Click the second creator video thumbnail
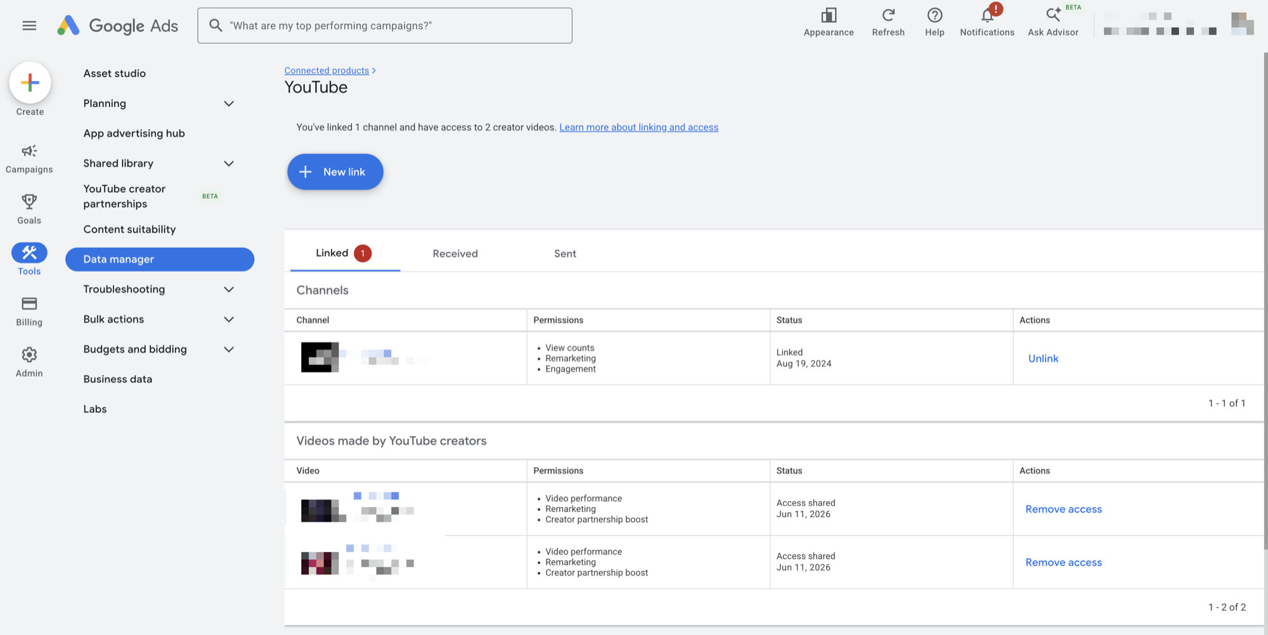1268x635 pixels. tap(320, 563)
